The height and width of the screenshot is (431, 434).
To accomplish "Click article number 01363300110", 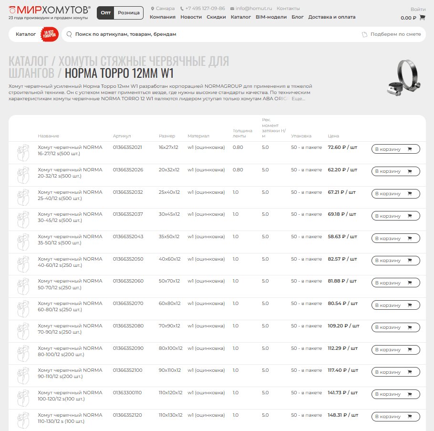I will click(x=127, y=393).
